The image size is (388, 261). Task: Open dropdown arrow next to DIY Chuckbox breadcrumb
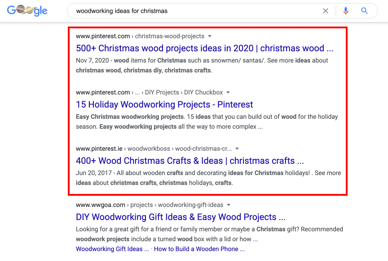(228, 92)
